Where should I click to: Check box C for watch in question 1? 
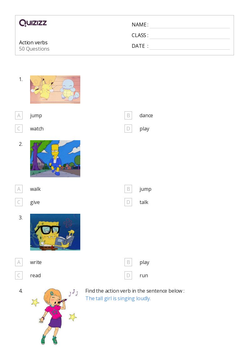[x=19, y=129]
